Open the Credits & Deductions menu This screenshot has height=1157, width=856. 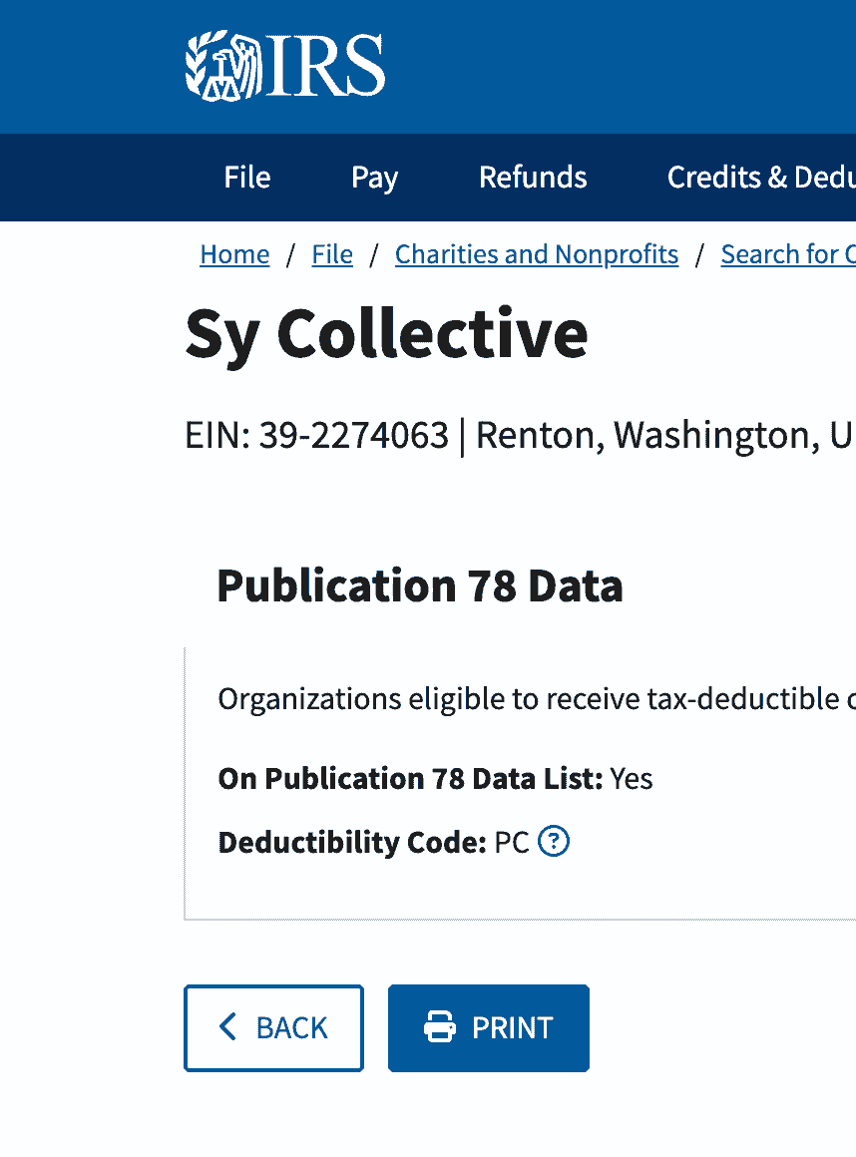coord(760,178)
